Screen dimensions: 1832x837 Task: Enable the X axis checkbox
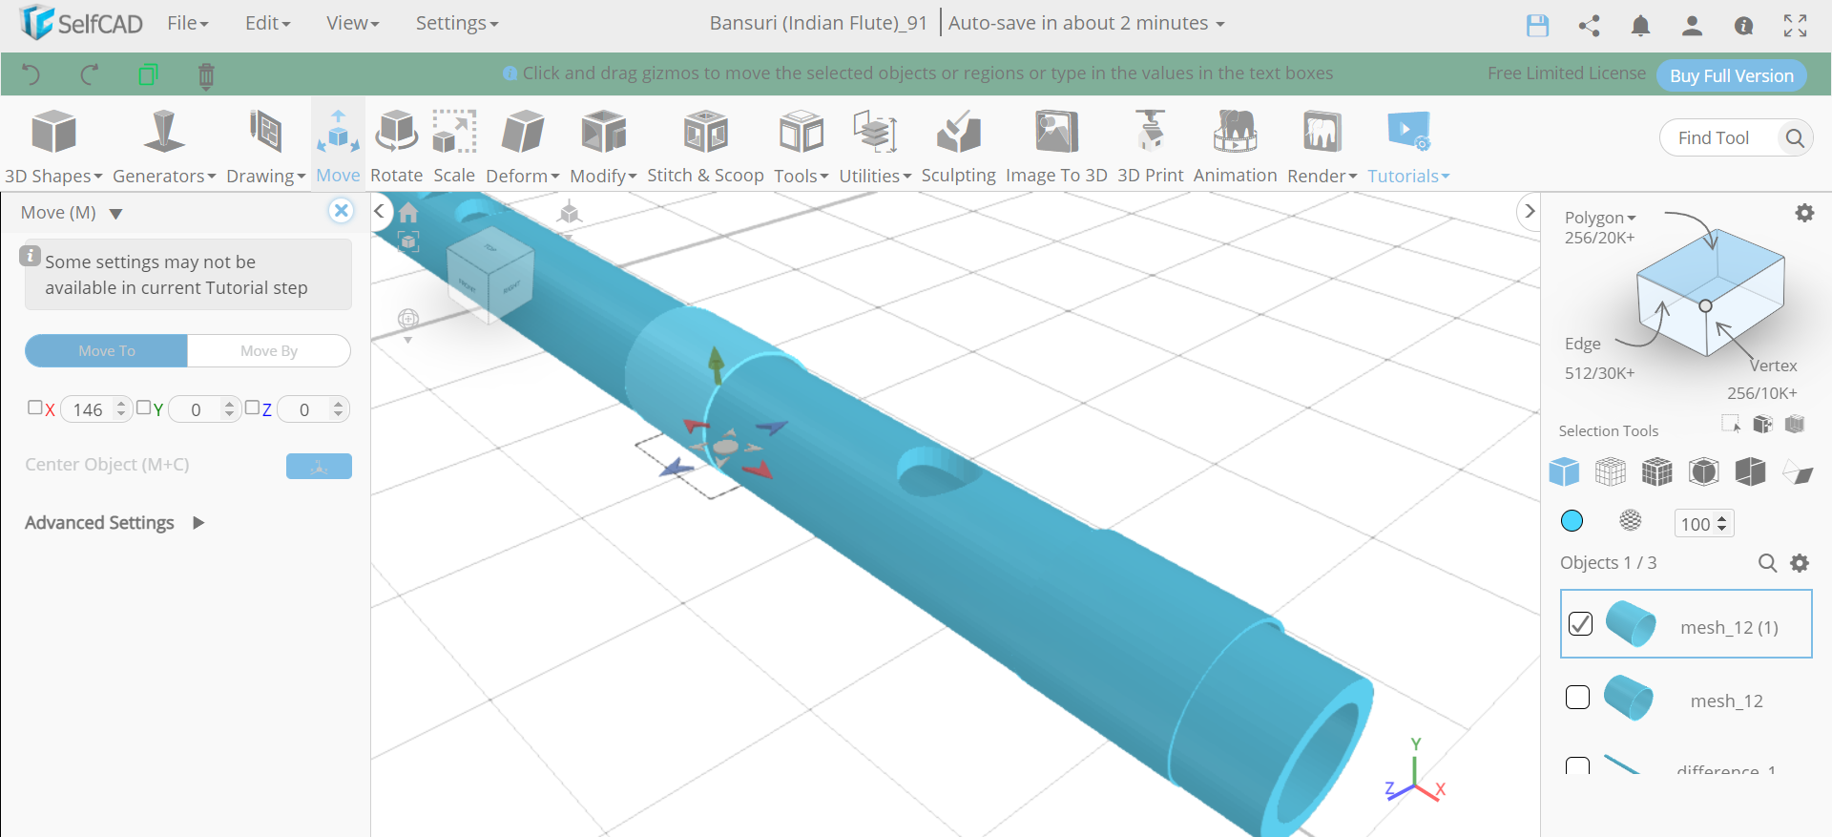(34, 408)
